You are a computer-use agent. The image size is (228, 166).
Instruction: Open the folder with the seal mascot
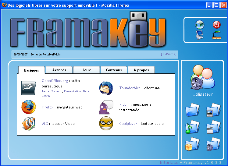213,144
